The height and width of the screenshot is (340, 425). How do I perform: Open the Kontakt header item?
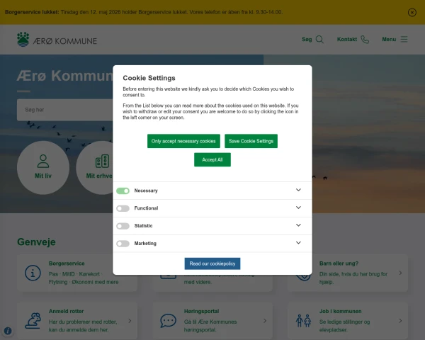pyautogui.click(x=353, y=40)
